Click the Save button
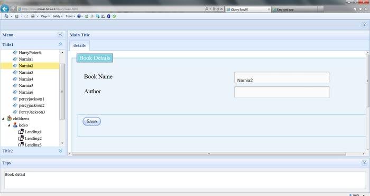370x196 pixels. 92,121
